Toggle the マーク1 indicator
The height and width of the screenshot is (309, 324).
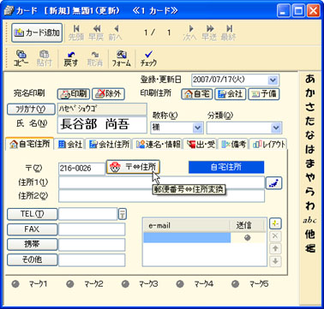tap(16, 284)
